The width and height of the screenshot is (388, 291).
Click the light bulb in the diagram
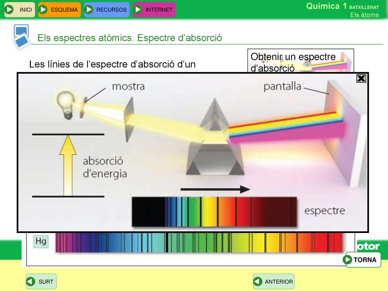coord(66,105)
